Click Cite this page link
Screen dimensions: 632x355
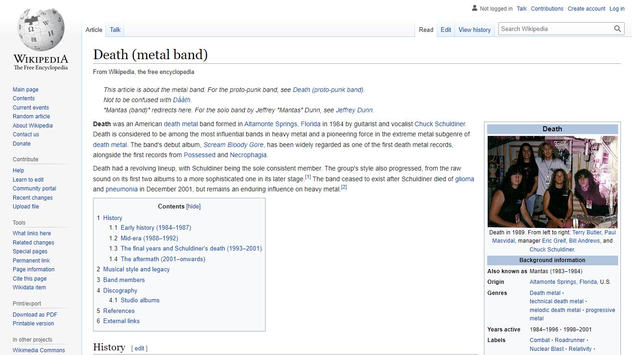[30, 279]
